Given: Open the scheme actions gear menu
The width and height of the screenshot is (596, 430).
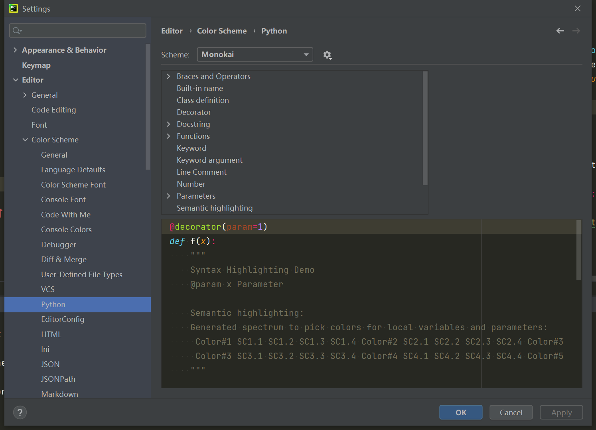Looking at the screenshot, I should pyautogui.click(x=328, y=55).
